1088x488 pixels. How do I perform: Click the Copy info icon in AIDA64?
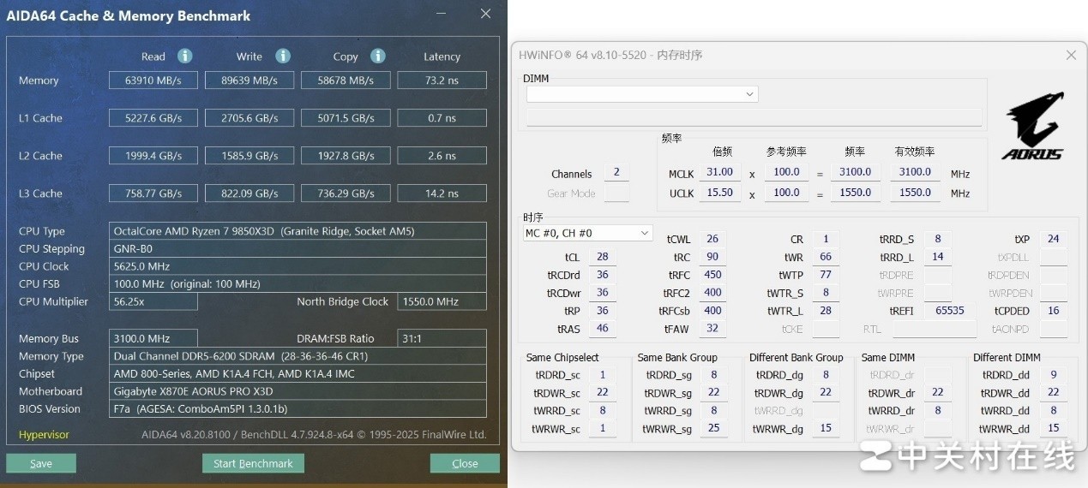tap(378, 56)
